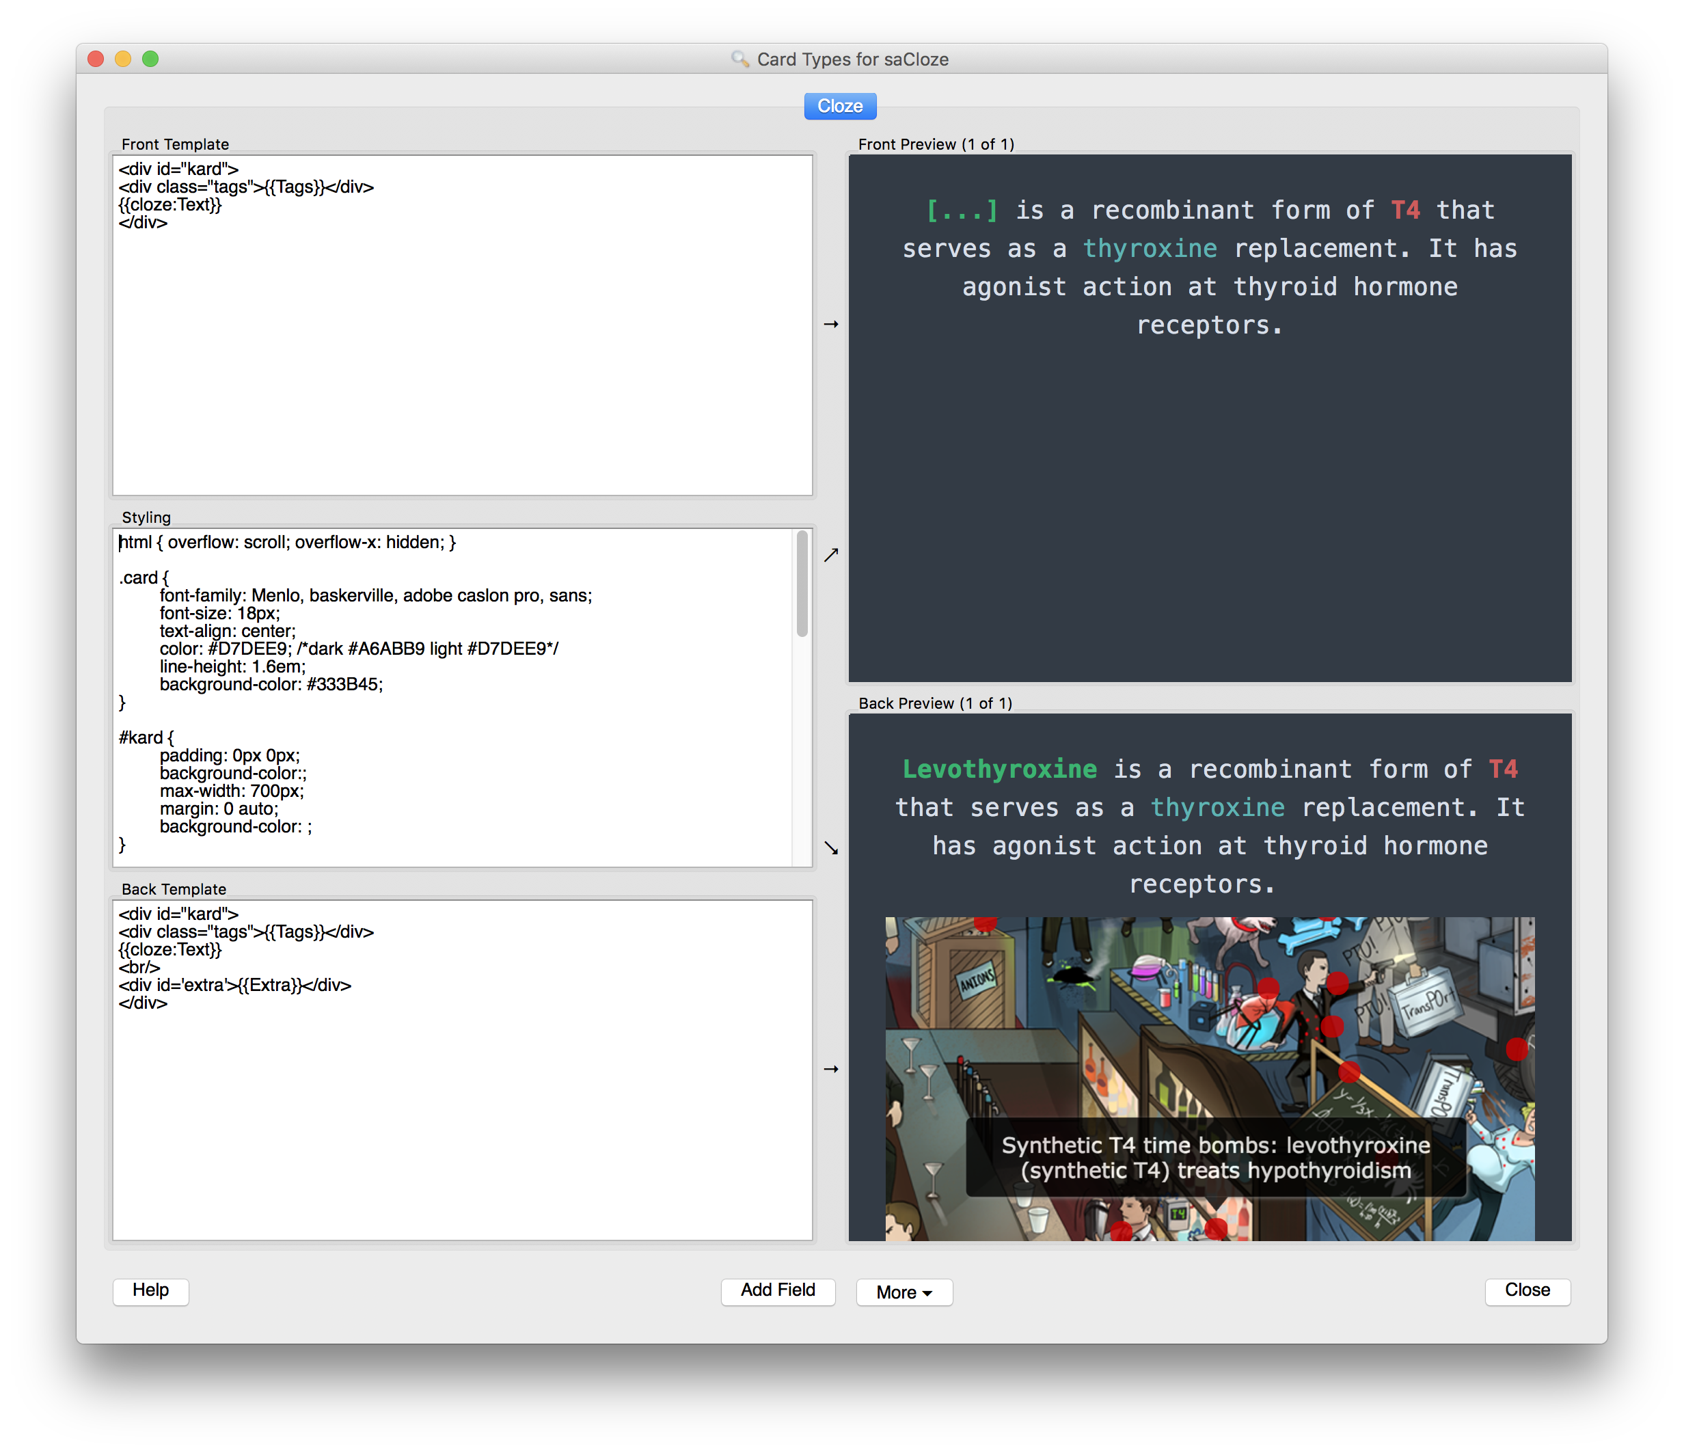The image size is (1684, 1453).
Task: Click the {{Extra}} div line in Back Template
Action: point(235,985)
